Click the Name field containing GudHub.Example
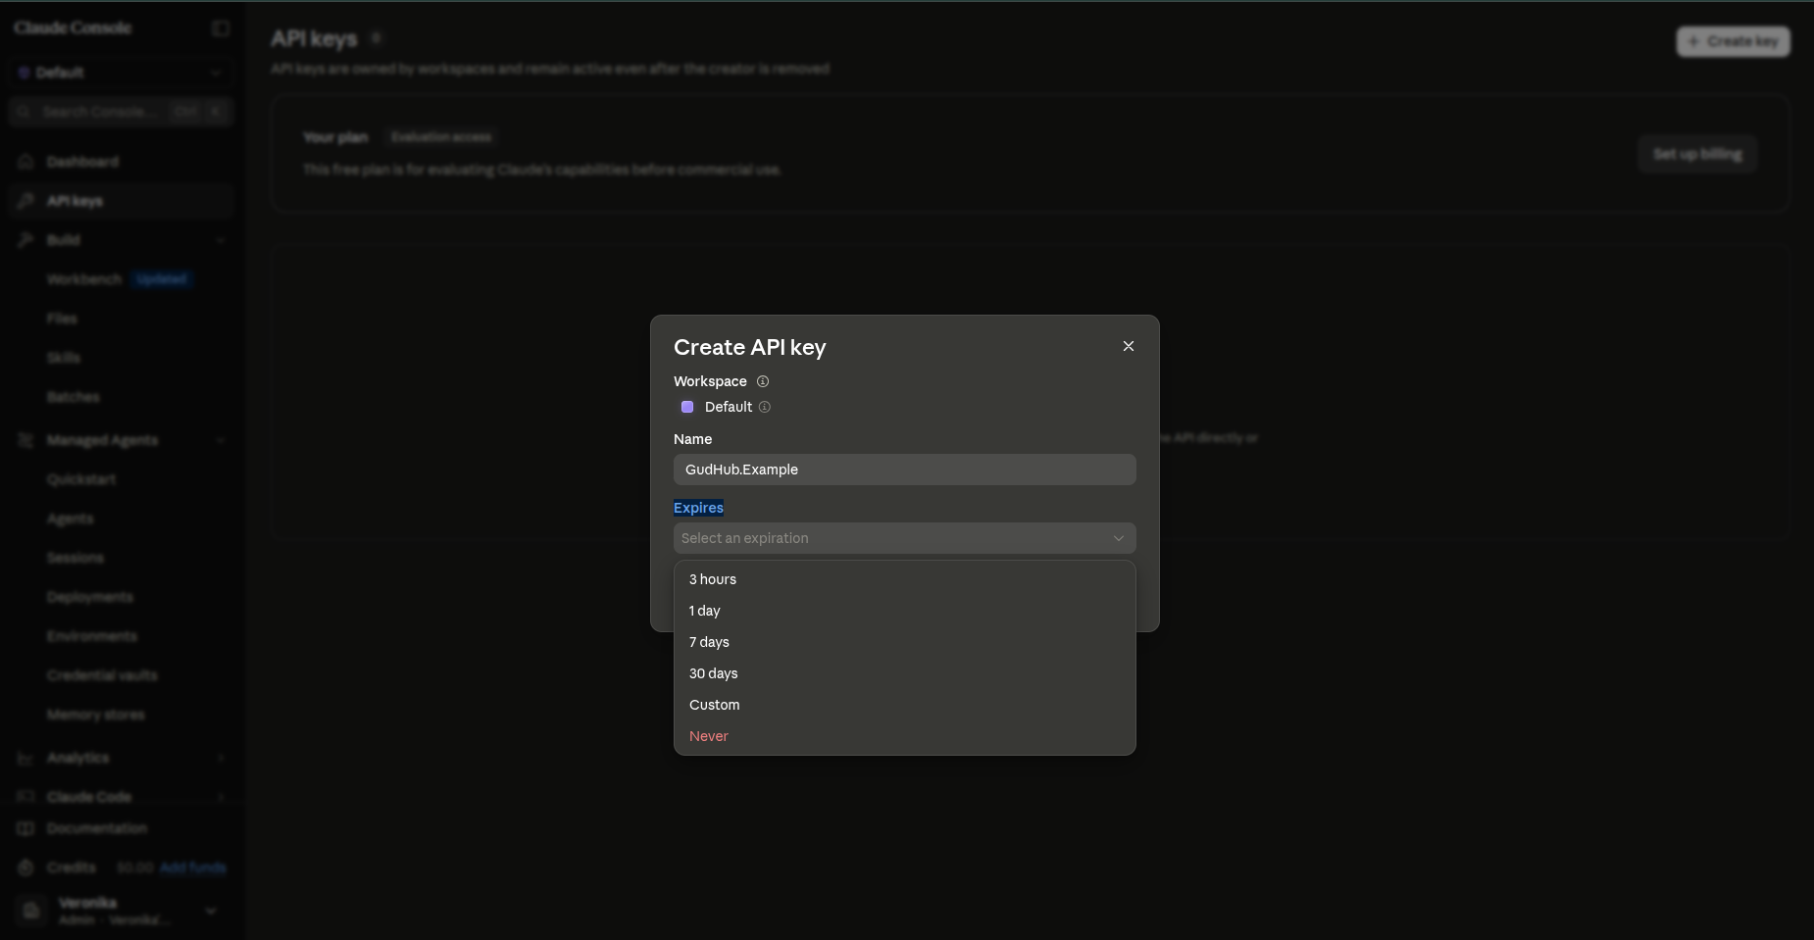The height and width of the screenshot is (940, 1814). pos(904,470)
